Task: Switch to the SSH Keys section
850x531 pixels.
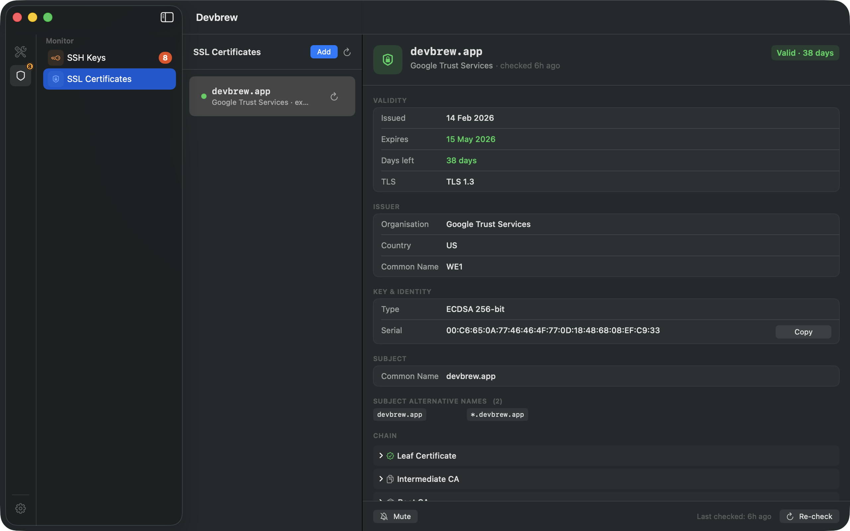Action: (86, 58)
